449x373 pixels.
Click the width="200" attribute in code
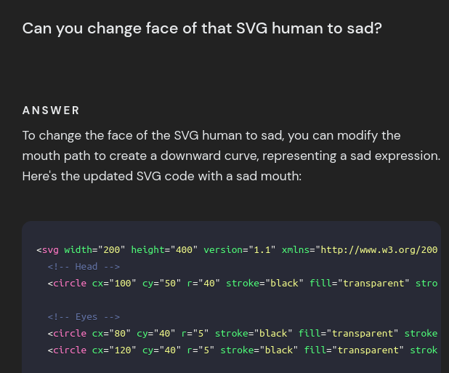tap(94, 250)
